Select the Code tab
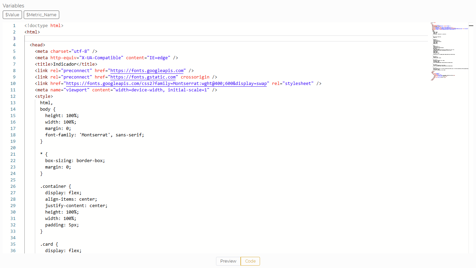Screen dimensions: 476x268 coord(250,261)
